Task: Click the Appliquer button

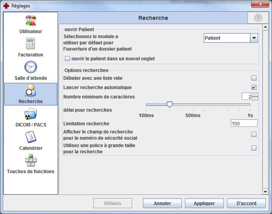Action: tap(204, 203)
